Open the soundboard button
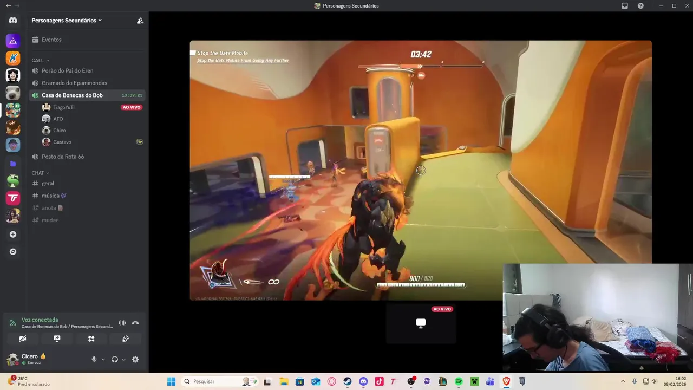Image resolution: width=693 pixels, height=390 pixels. point(126,339)
